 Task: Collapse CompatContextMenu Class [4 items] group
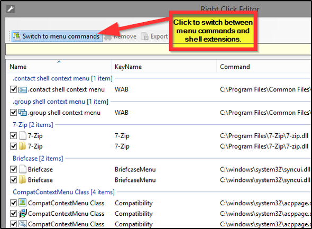tap(63, 192)
